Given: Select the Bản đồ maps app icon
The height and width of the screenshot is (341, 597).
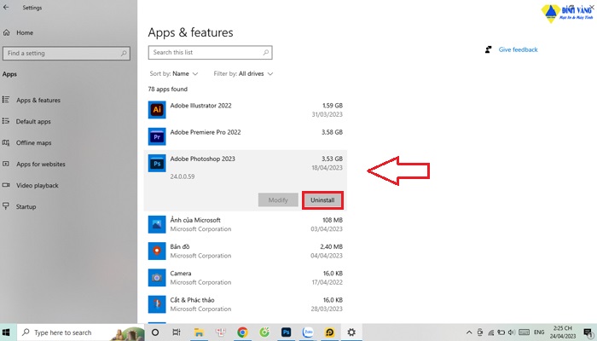Looking at the screenshot, I should (x=157, y=251).
